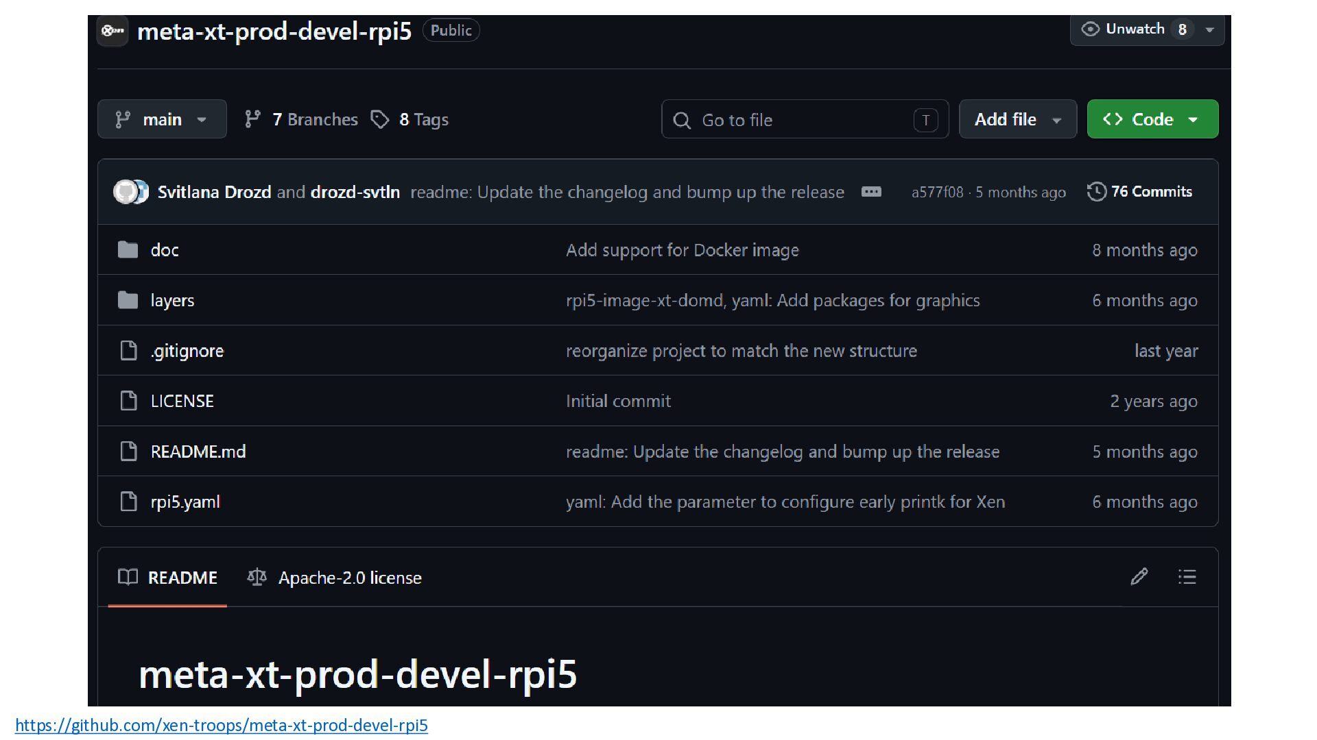
Task: Click the commit history clock icon
Action: coord(1096,192)
